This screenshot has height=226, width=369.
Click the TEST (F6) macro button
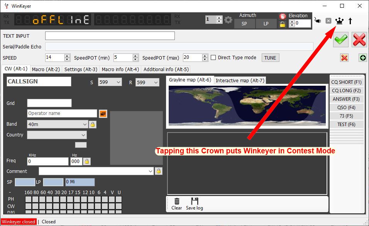(346, 124)
